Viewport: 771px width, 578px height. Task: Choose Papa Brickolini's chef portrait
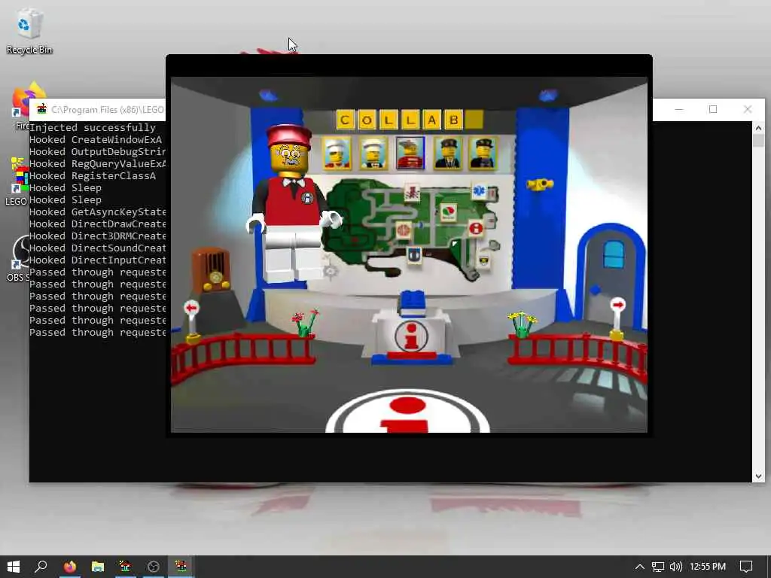click(373, 154)
